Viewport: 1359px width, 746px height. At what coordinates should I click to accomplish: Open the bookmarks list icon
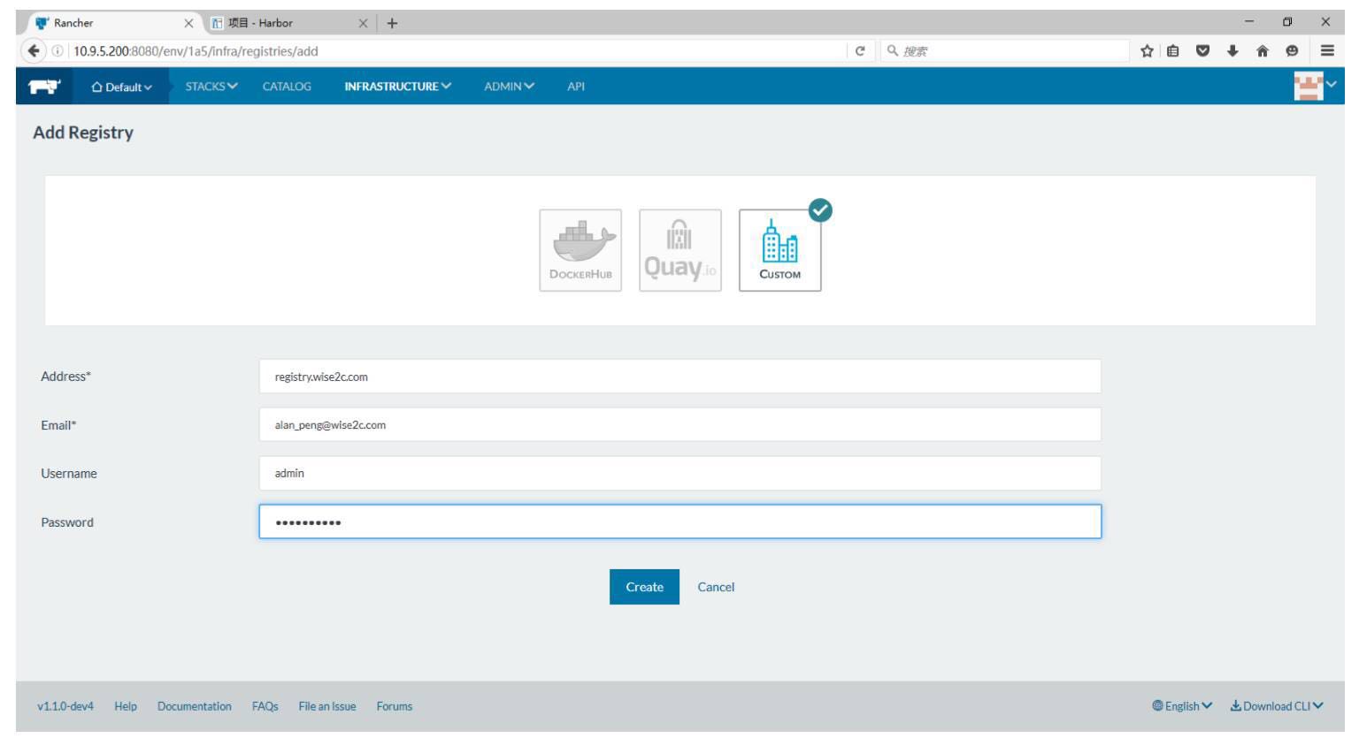pyautogui.click(x=1173, y=51)
